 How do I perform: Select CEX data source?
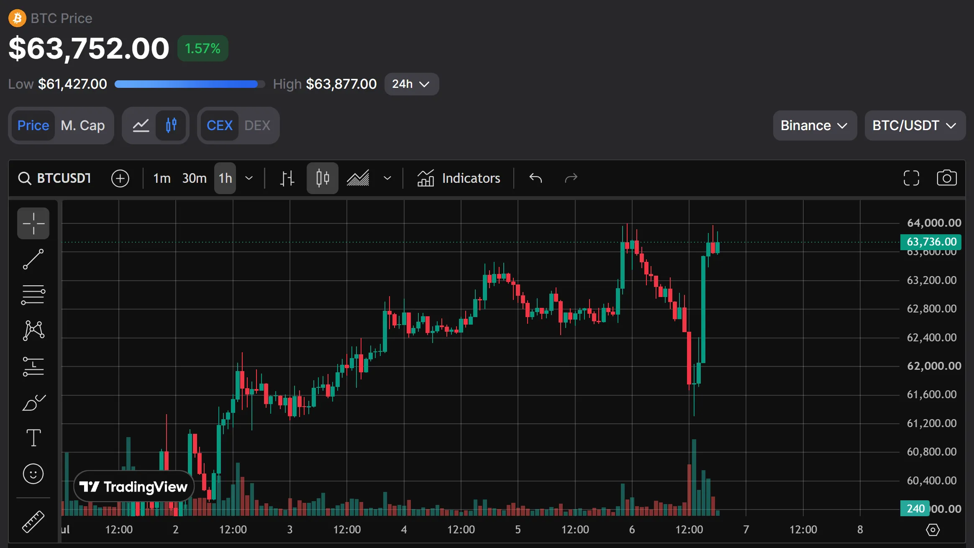[x=220, y=125]
